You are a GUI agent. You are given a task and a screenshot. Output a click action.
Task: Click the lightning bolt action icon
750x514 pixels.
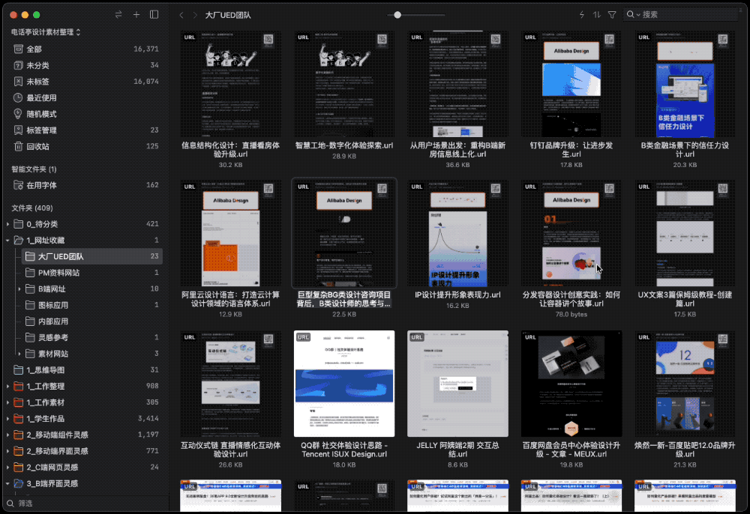pyautogui.click(x=582, y=15)
